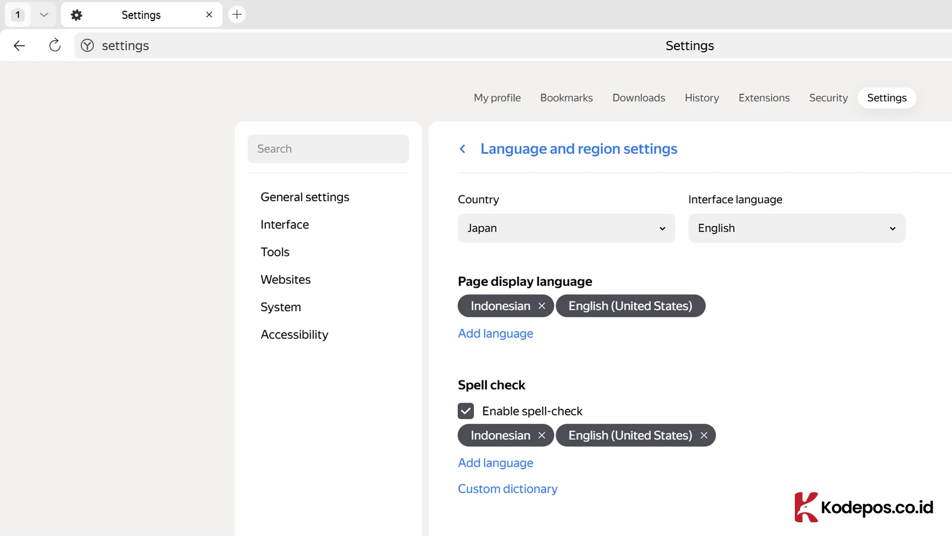
Task: Click the Yandex logo in address bar
Action: click(87, 46)
